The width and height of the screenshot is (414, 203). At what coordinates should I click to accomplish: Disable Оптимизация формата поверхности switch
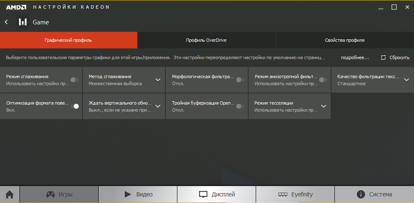click(x=75, y=106)
